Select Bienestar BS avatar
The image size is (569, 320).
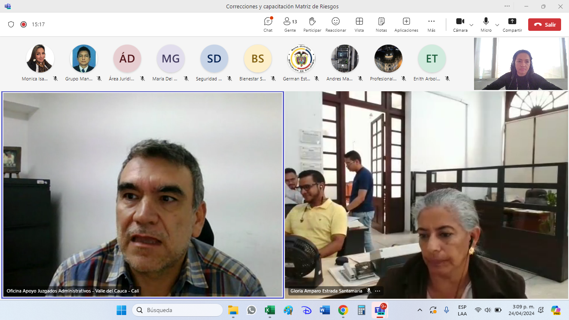pyautogui.click(x=258, y=59)
